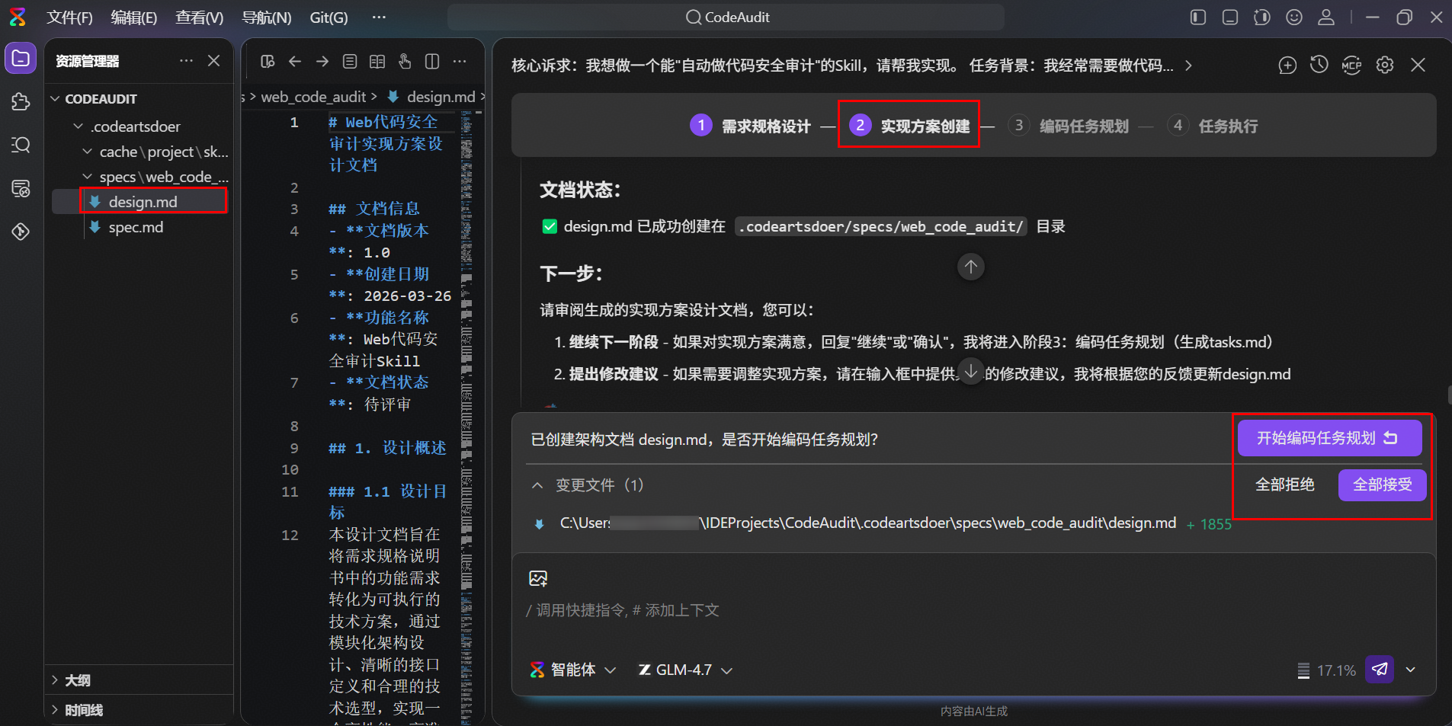Open the Search view in activity bar
The image size is (1452, 726).
(21, 145)
